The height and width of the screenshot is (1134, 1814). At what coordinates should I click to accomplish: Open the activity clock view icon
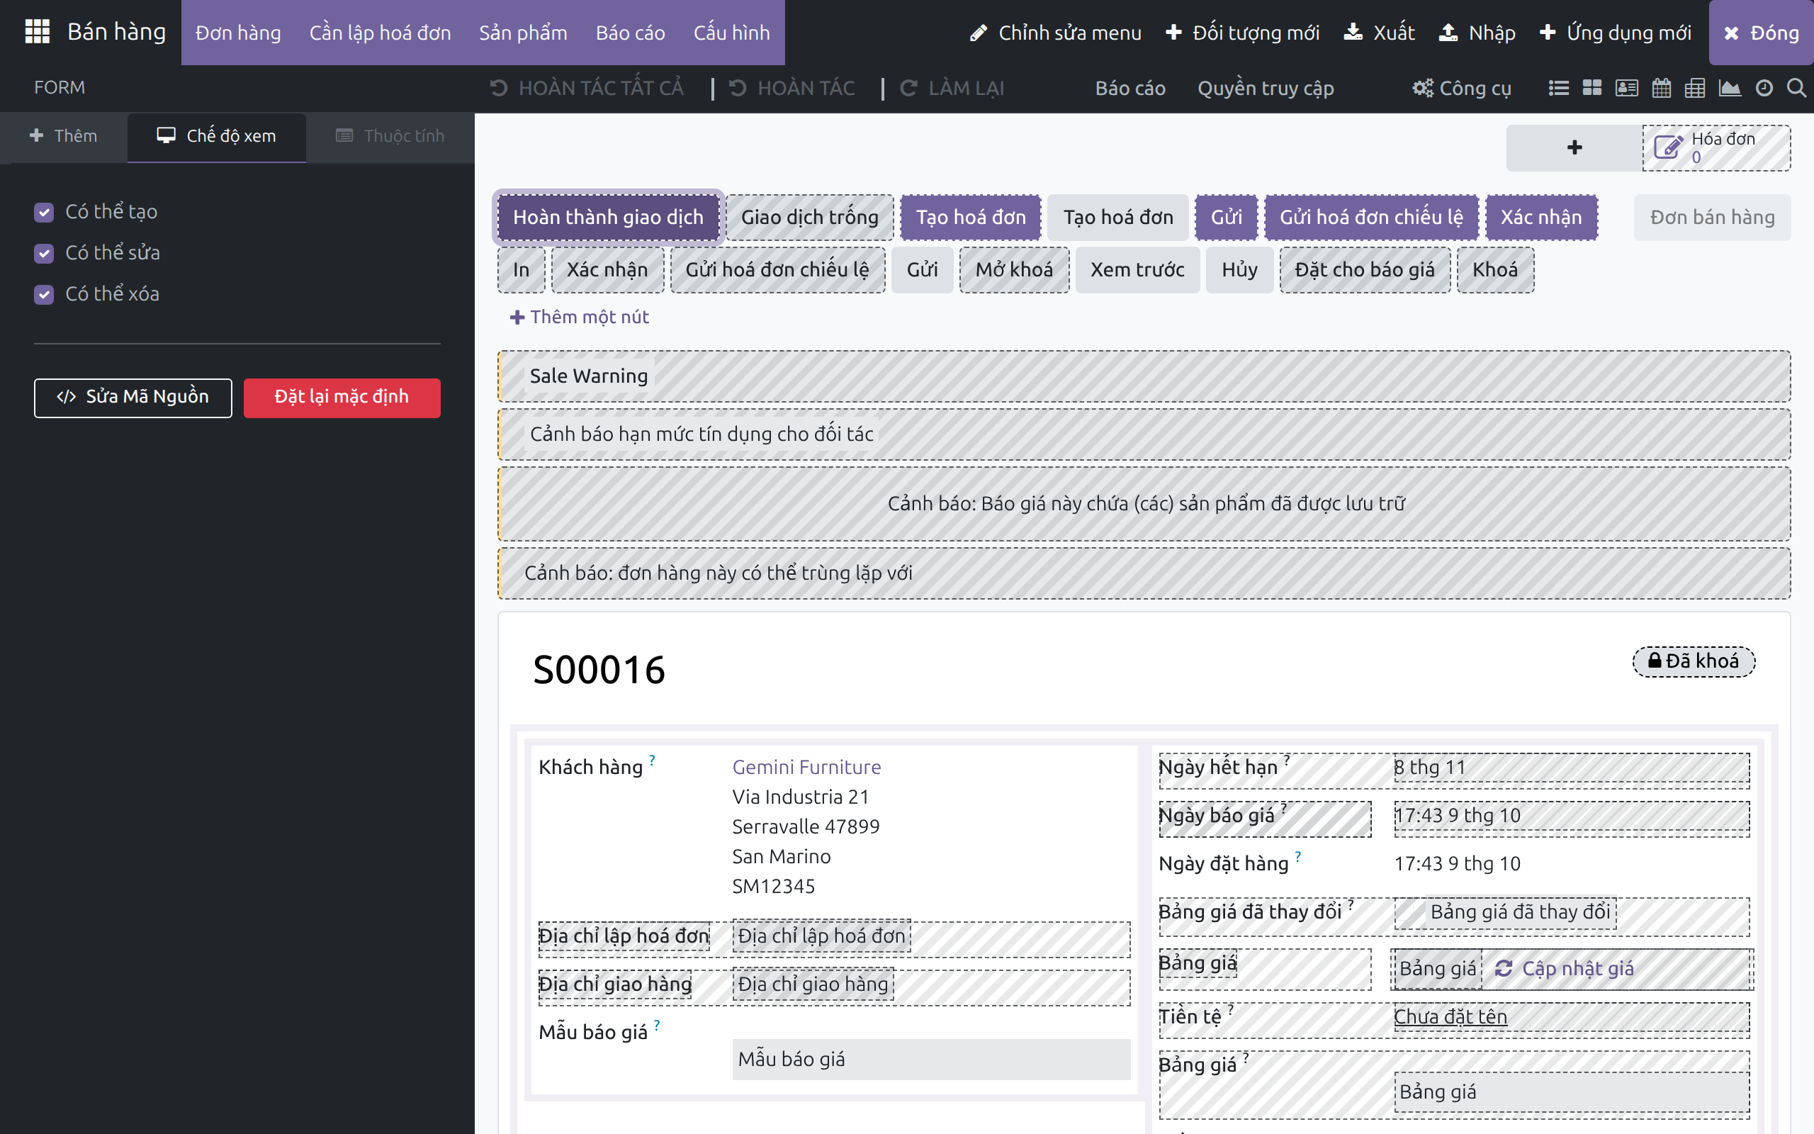pos(1764,89)
